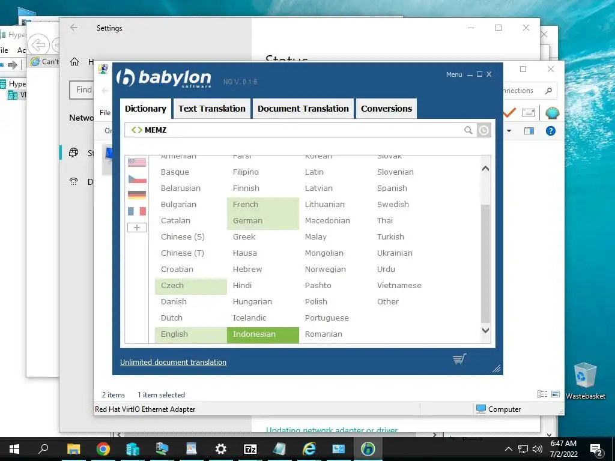
Task: Click Updating network adapter or driver link
Action: coord(332,430)
